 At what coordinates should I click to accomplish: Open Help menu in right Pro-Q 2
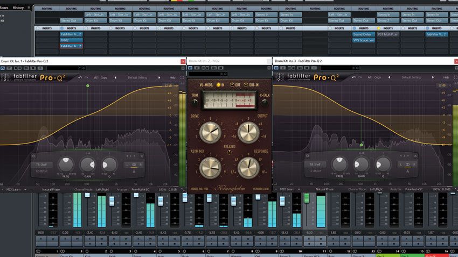tap(446, 77)
